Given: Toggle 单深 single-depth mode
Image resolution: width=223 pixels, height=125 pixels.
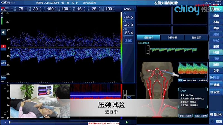Looking at the screenshot, I should (x=216, y=46).
